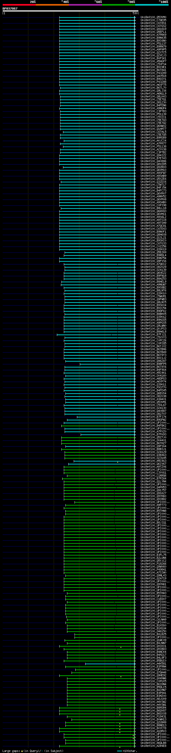The width and height of the screenshot is (171, 753).
Task: Select the UniRef100_O04160 label
Action: tap(153, 376)
